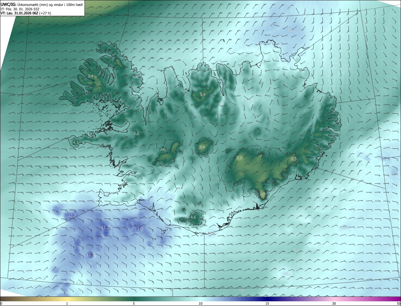This screenshot has width=401, height=306.
Task: Click the map title 'UWC/IG: Úrkomumætti'
Action: tap(42, 4)
